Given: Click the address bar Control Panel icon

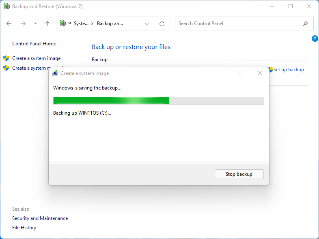Looking at the screenshot, I should [x=63, y=23].
